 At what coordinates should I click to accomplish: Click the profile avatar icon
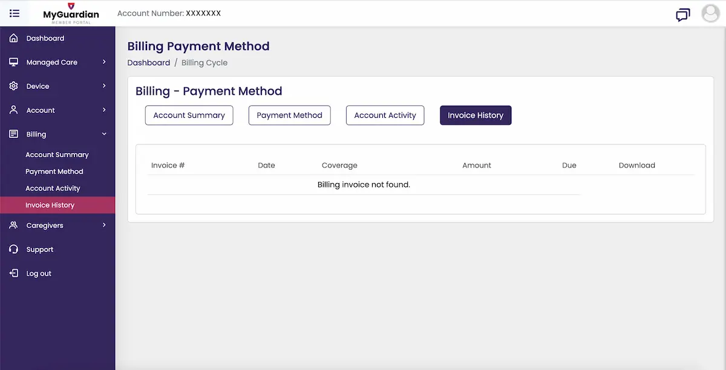pyautogui.click(x=710, y=13)
